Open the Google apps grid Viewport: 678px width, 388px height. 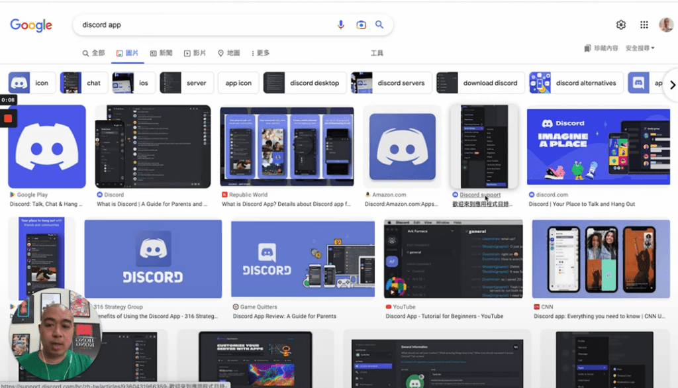[644, 24]
